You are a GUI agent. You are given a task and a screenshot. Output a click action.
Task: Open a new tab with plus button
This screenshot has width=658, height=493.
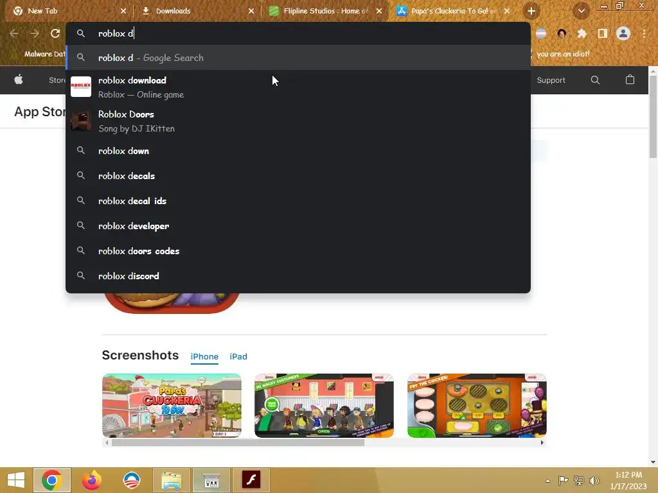[531, 11]
